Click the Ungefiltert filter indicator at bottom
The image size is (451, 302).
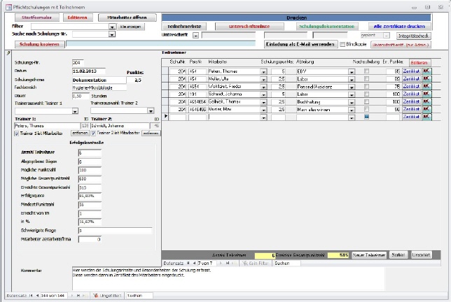(x=108, y=296)
